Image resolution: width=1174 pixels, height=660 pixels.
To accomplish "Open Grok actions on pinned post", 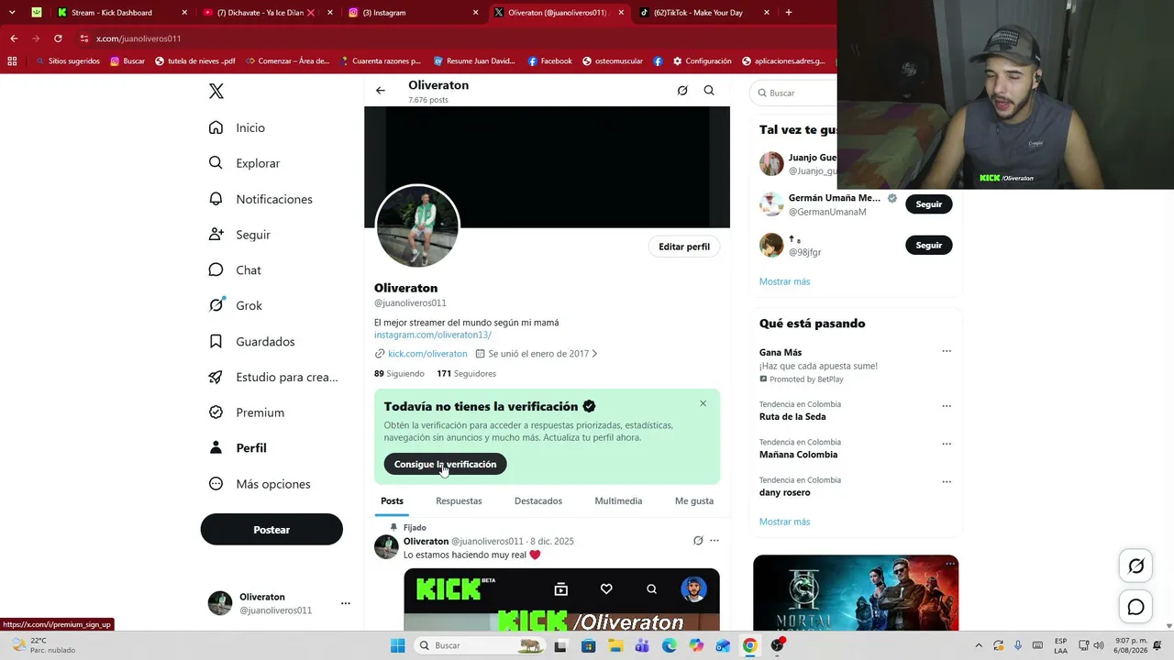I will coord(698,541).
